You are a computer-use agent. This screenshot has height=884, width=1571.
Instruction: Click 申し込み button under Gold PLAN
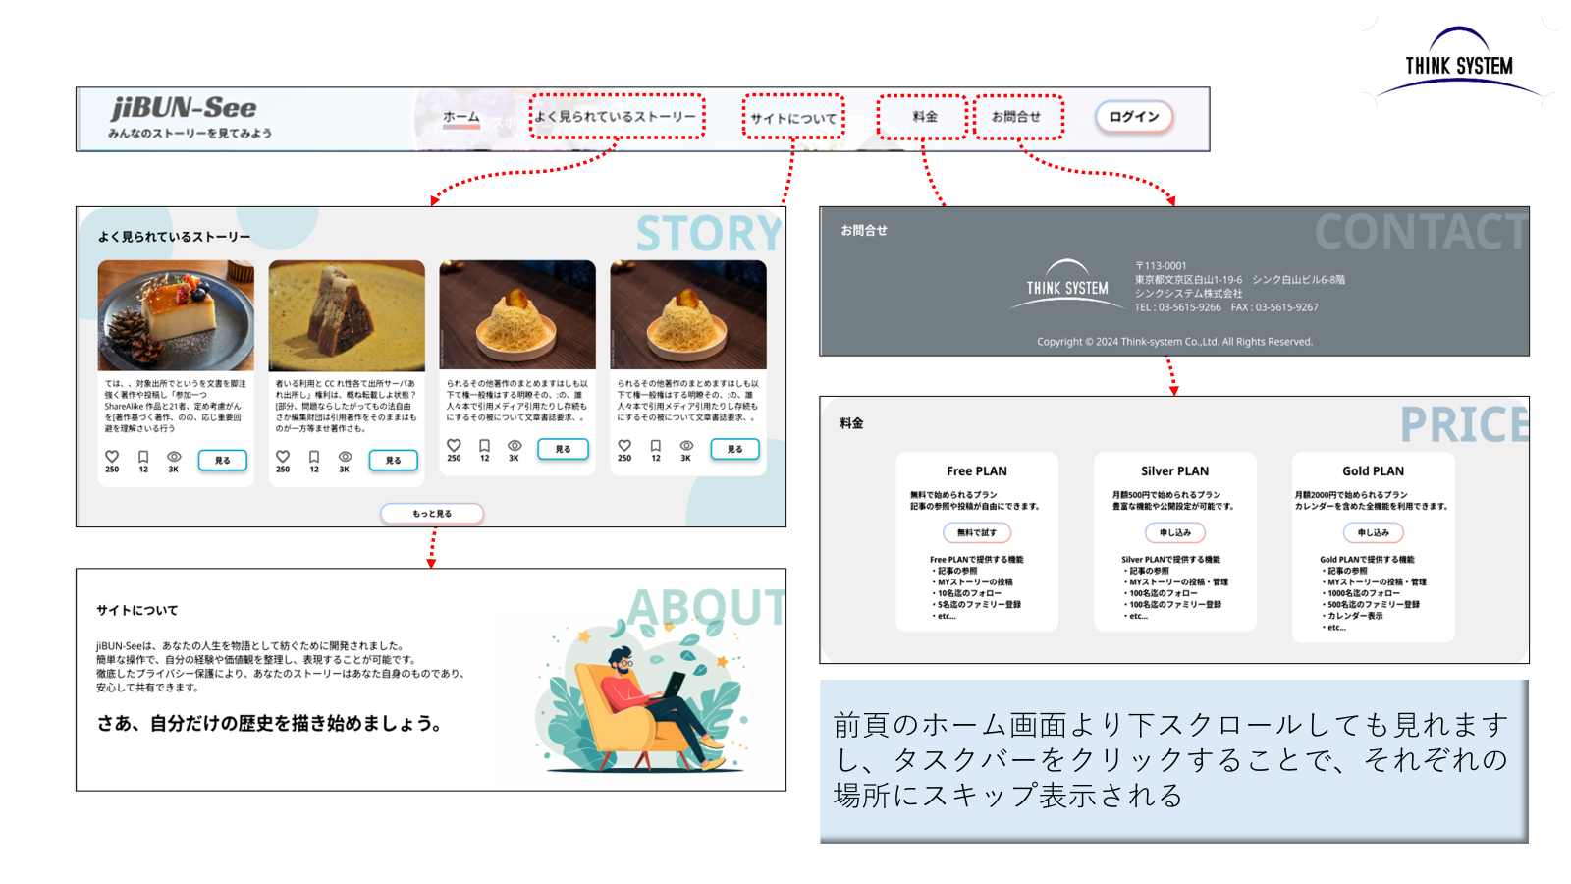pos(1373,532)
